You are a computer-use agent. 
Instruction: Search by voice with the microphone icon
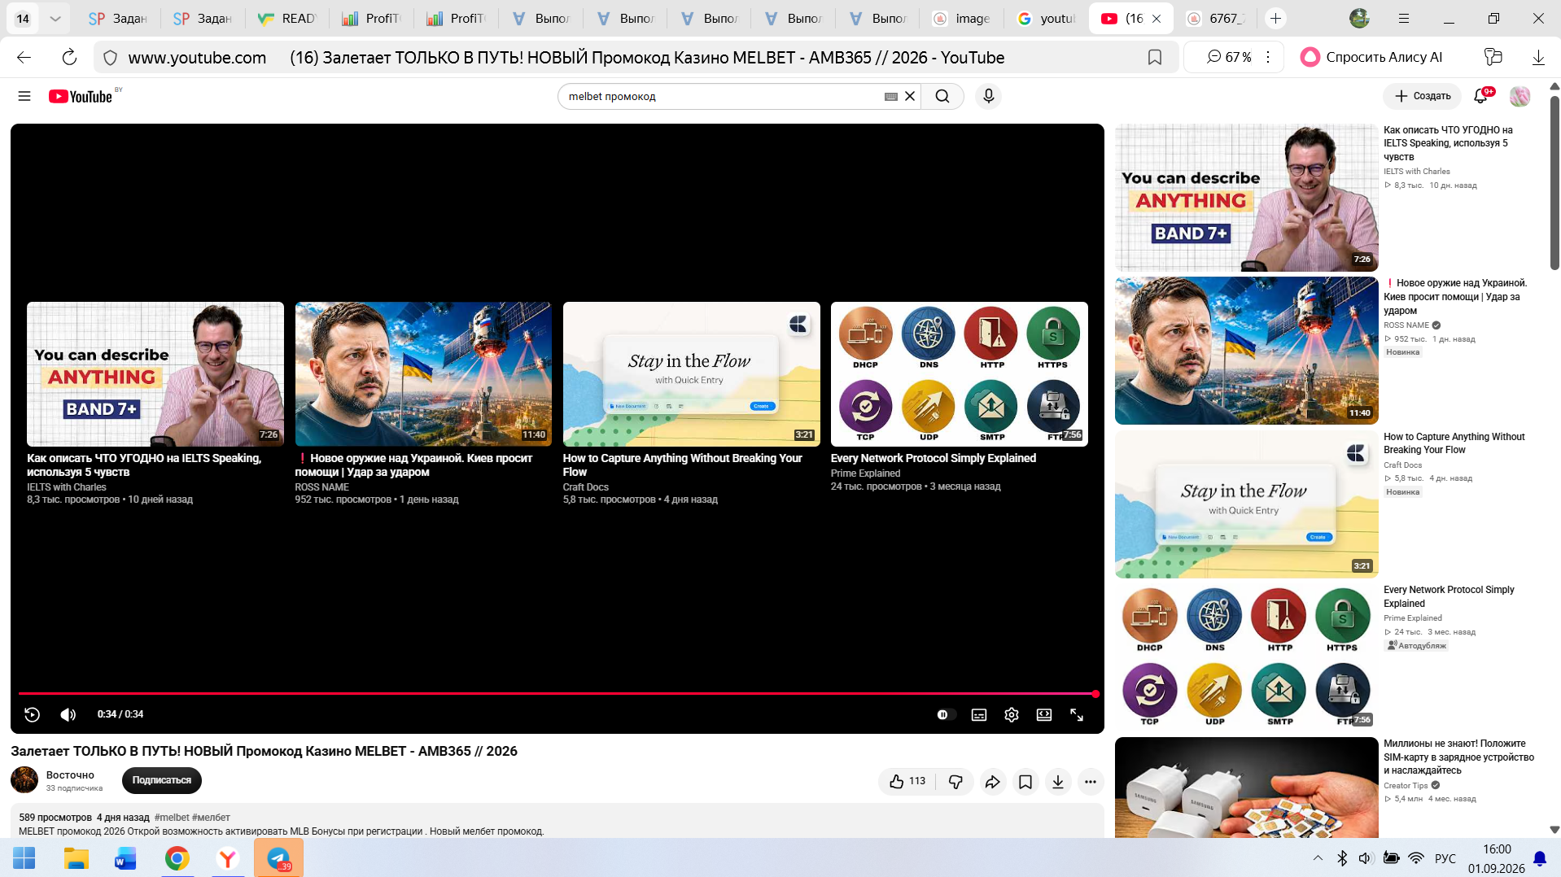[988, 96]
